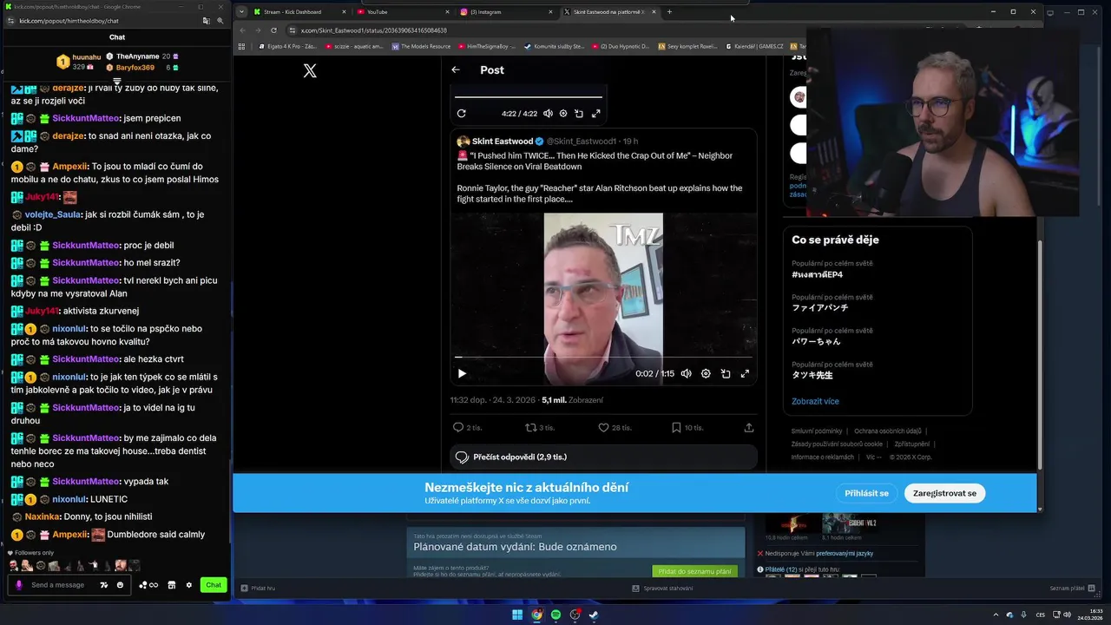Open a new browser tab
This screenshot has height=625, width=1111.
(x=669, y=12)
